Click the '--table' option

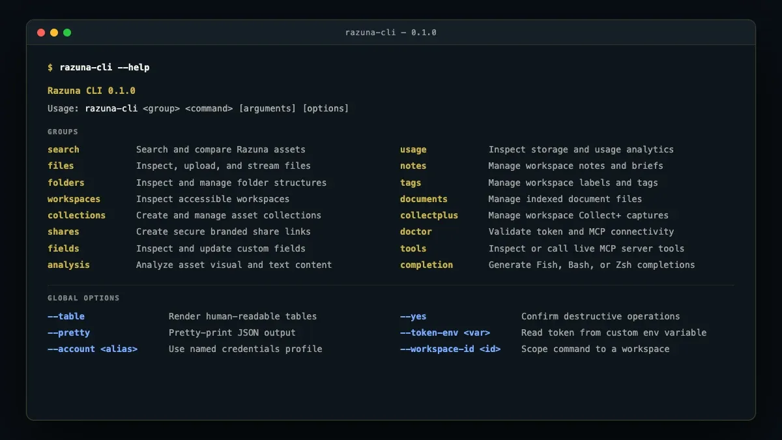pos(66,316)
